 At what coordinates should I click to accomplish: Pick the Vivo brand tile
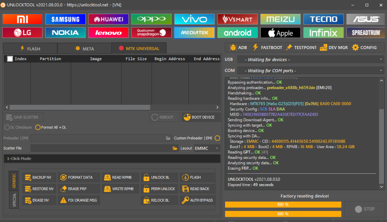pyautogui.click(x=195, y=19)
